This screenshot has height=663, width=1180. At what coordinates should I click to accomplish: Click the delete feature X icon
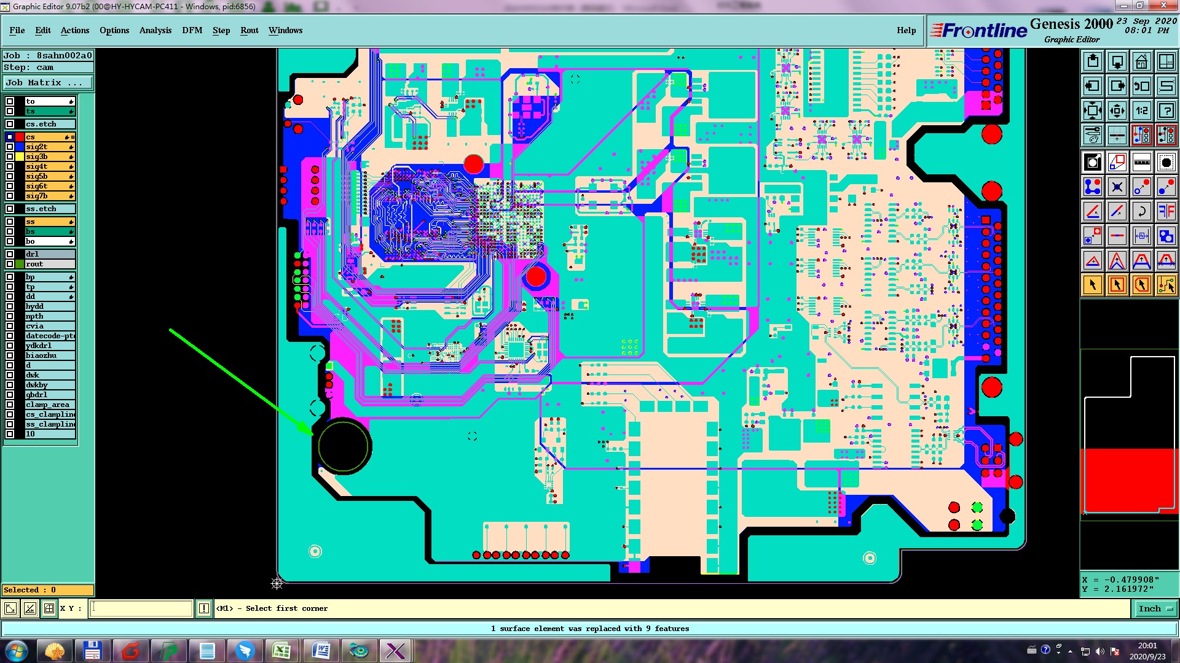[1117, 187]
